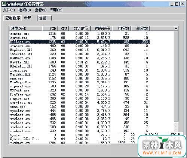Click the scrollbar up arrow

tap(176, 28)
